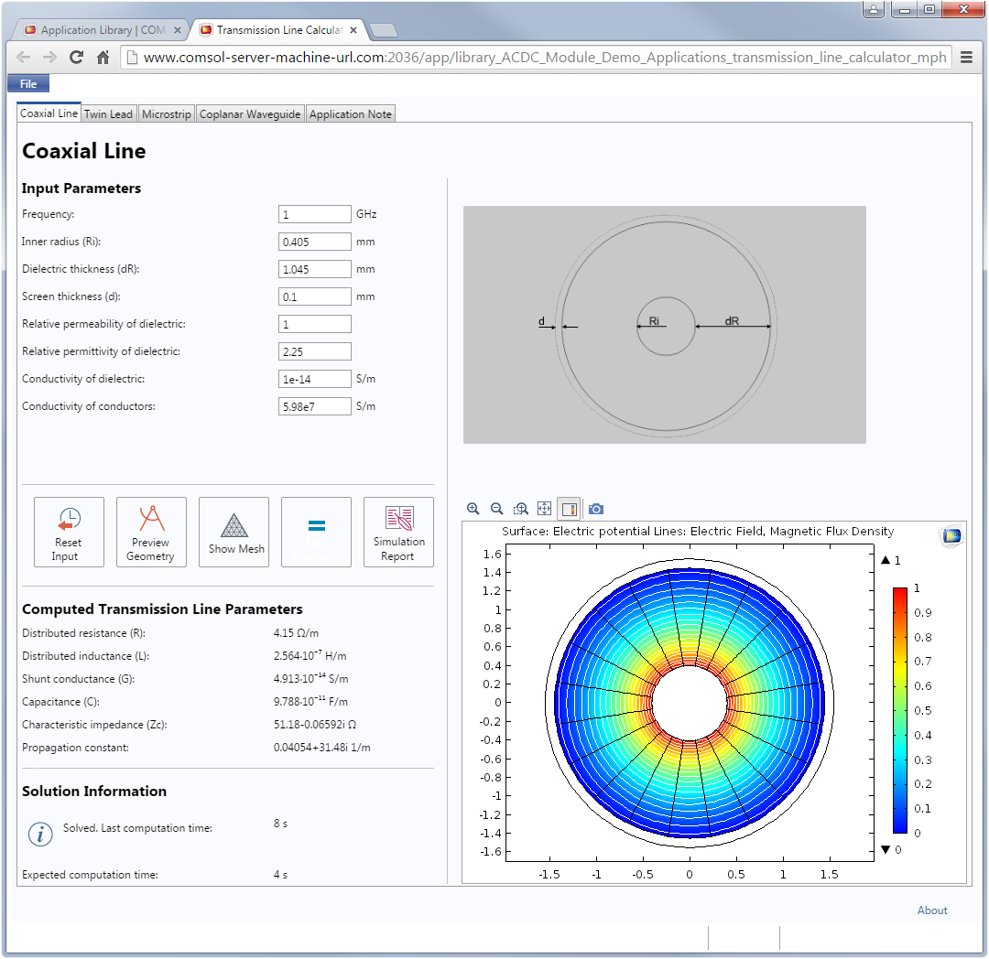Image resolution: width=989 pixels, height=959 pixels.
Task: Click the distributed resistance value 4.15 Ω/m
Action: coord(296,632)
